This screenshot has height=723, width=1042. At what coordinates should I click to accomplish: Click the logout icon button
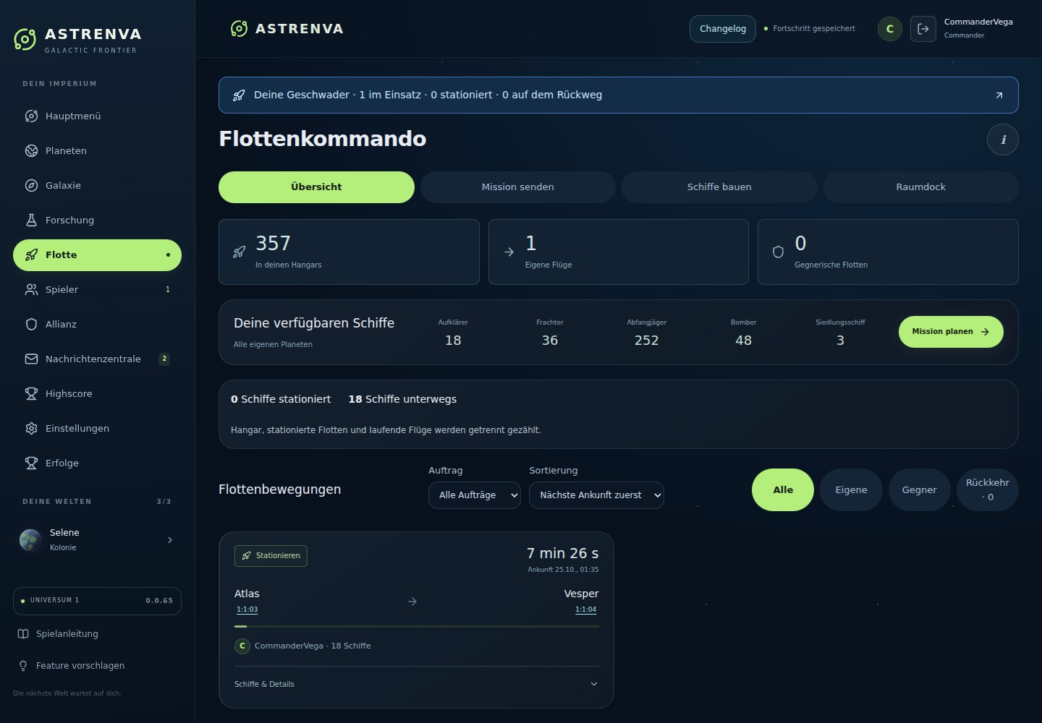pyautogui.click(x=923, y=29)
